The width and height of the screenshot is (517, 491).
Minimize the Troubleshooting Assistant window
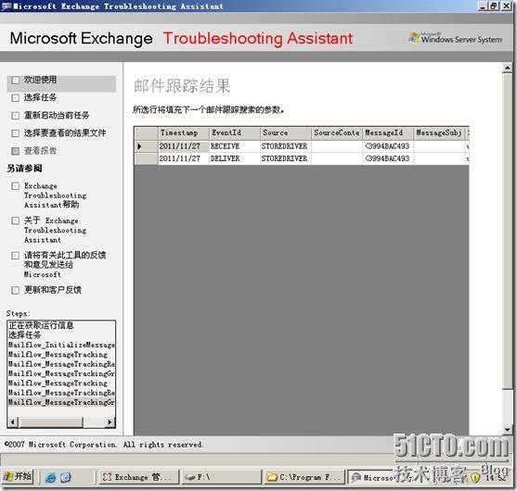point(483,6)
